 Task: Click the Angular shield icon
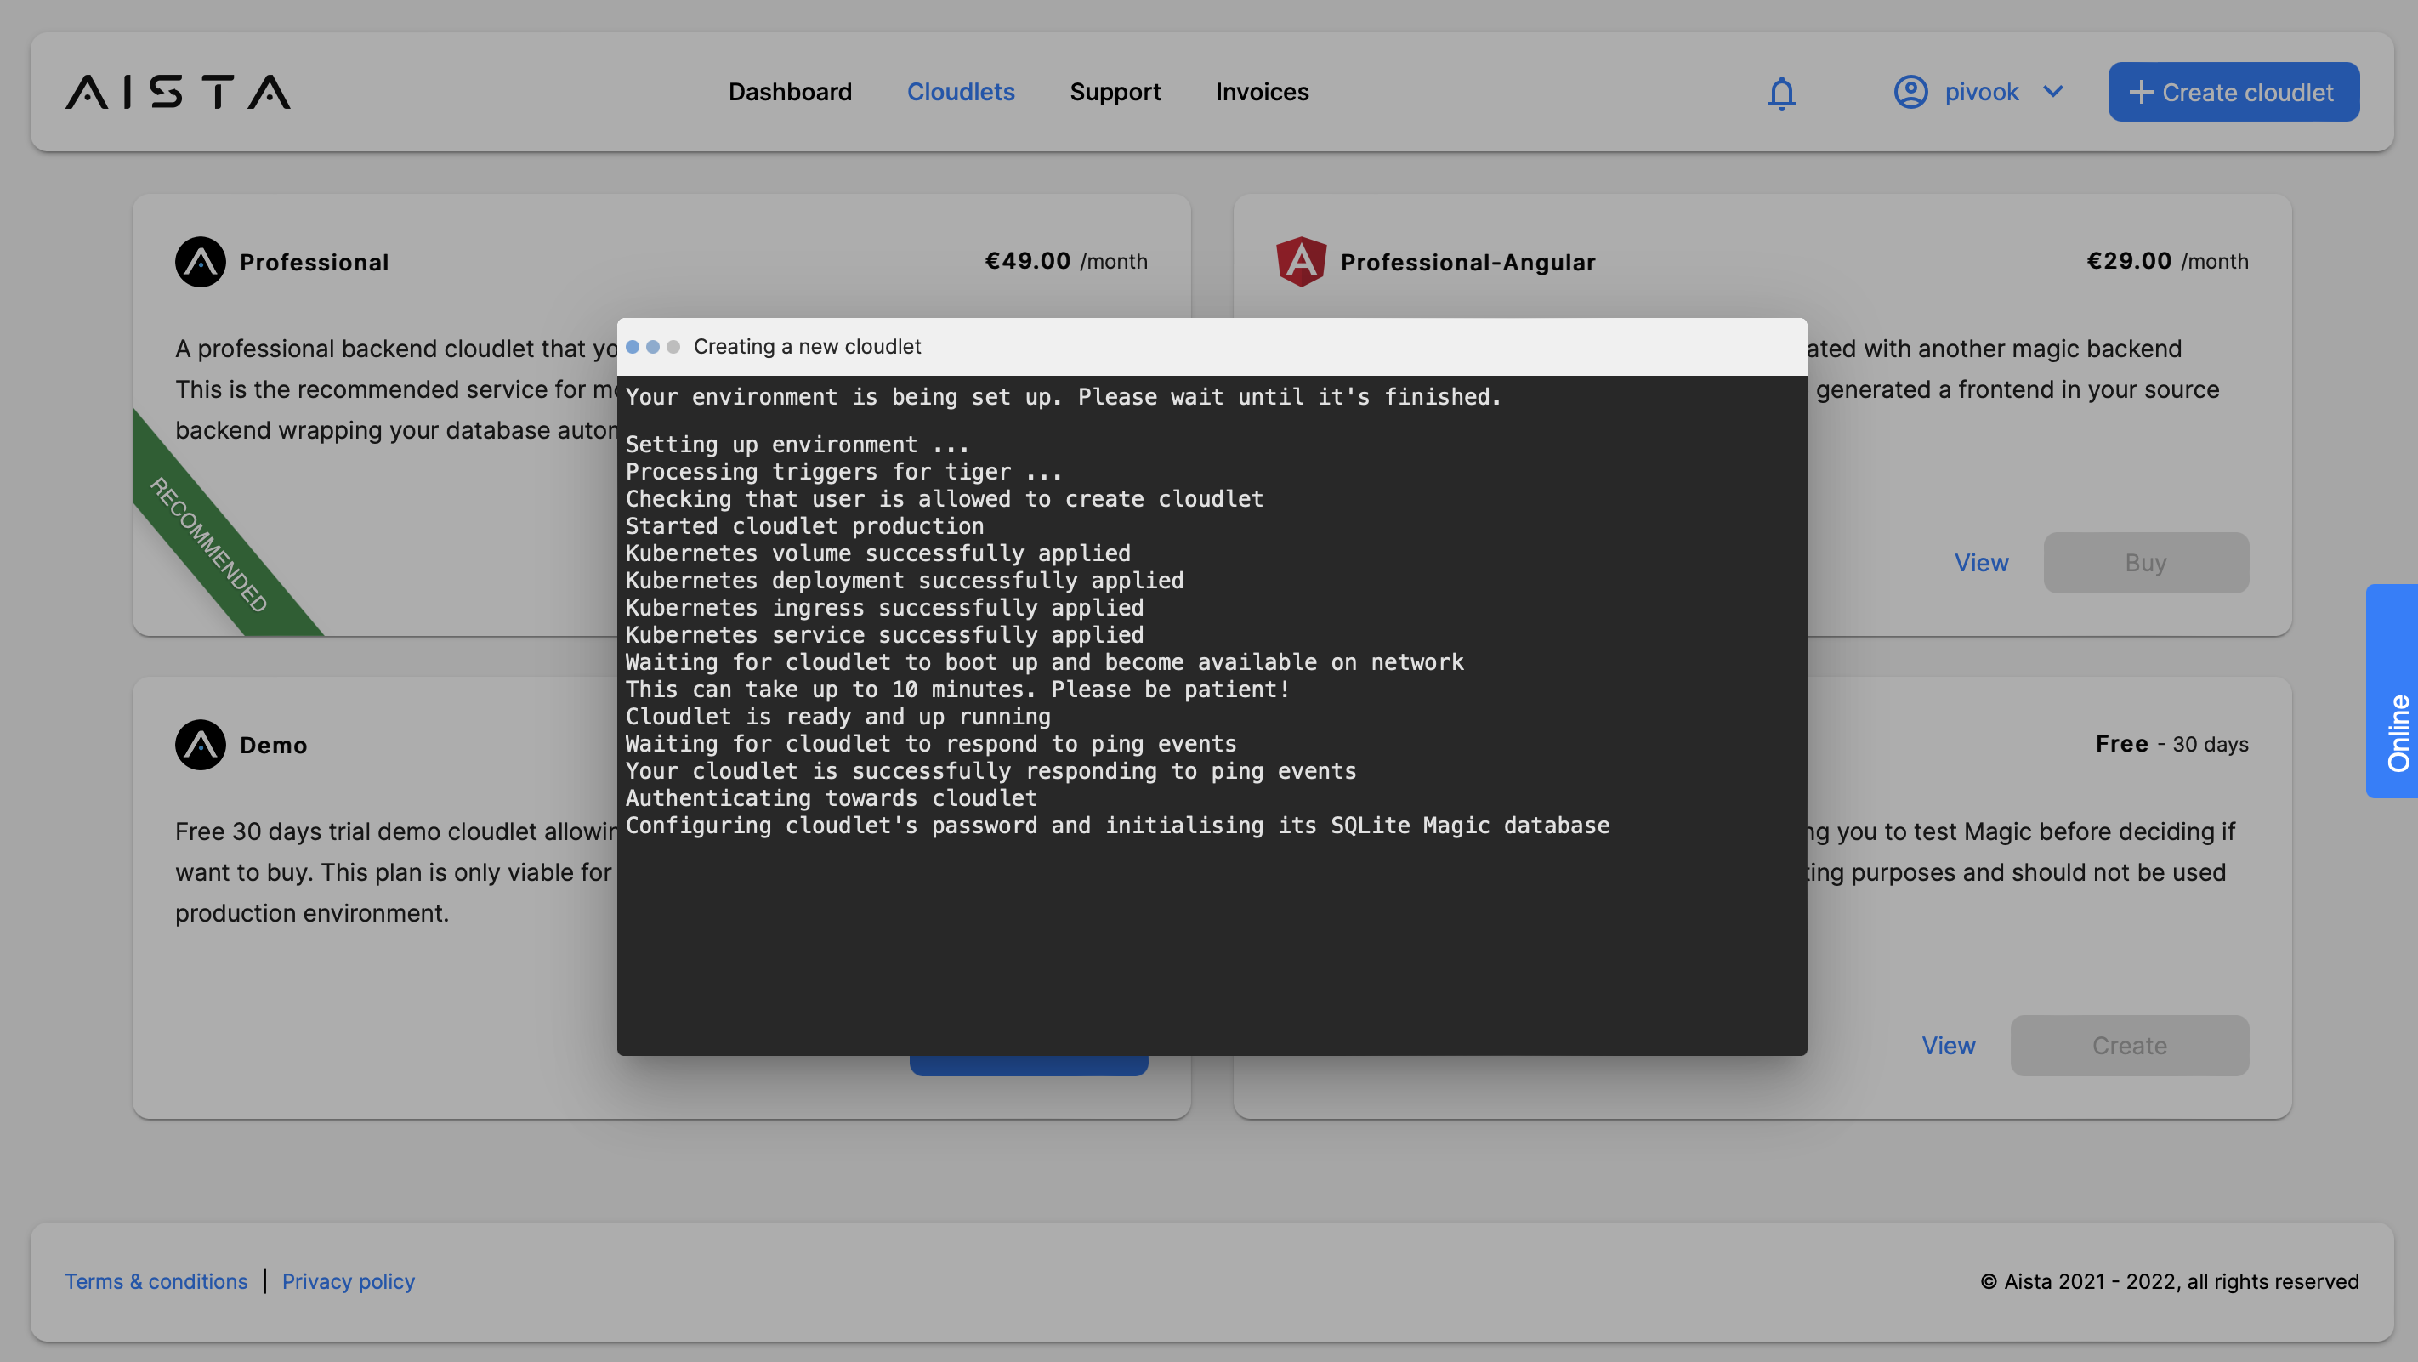point(1301,262)
